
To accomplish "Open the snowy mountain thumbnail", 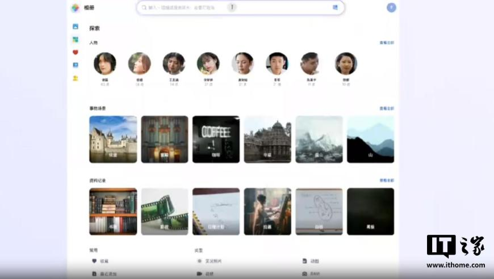I will coord(319,139).
